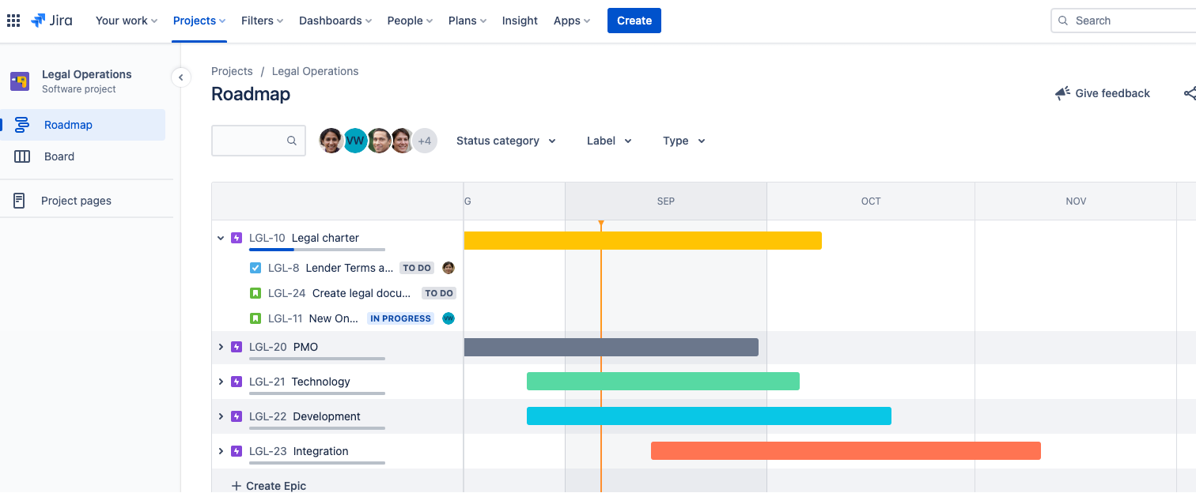Screen dimensions: 1196x493
Task: Open Project pages from the sidebar
Action: (75, 200)
